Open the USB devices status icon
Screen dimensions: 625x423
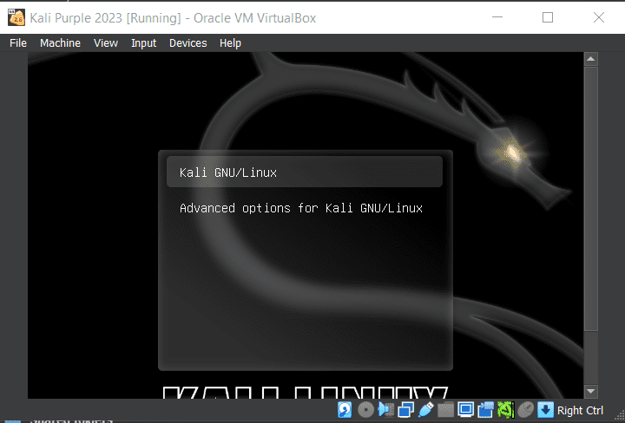(x=425, y=410)
